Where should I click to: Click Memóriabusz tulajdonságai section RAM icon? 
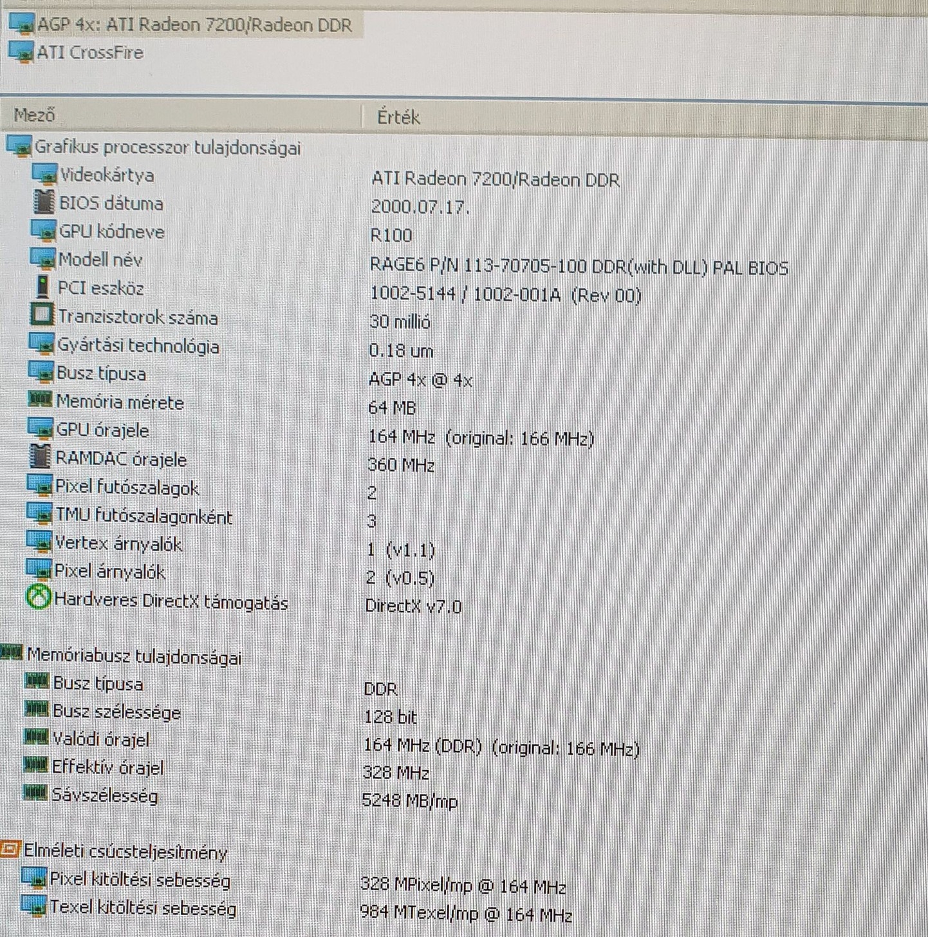11,653
